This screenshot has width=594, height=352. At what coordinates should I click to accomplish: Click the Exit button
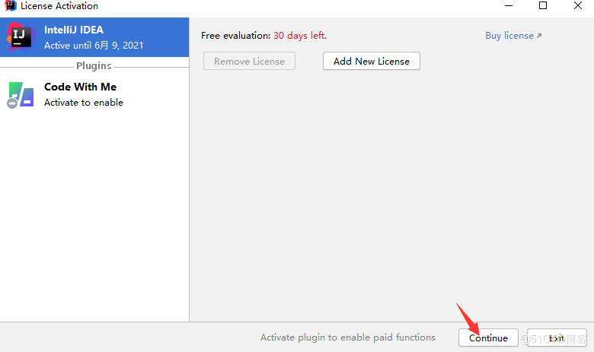557,338
